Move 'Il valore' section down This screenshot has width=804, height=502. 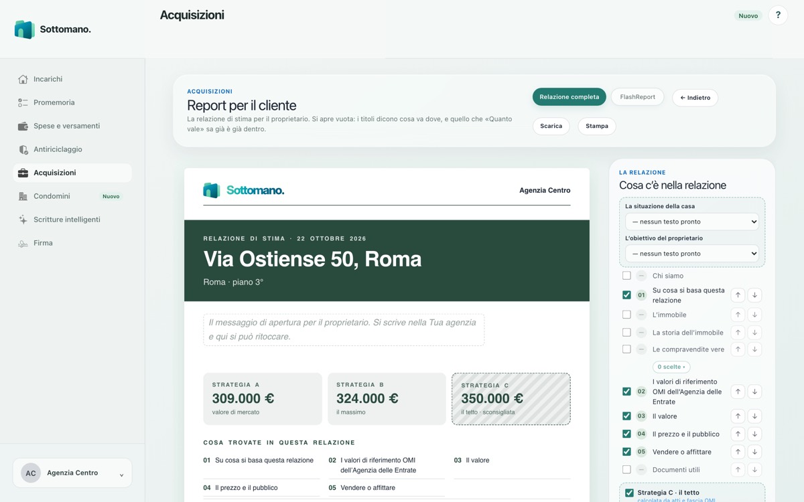point(754,416)
